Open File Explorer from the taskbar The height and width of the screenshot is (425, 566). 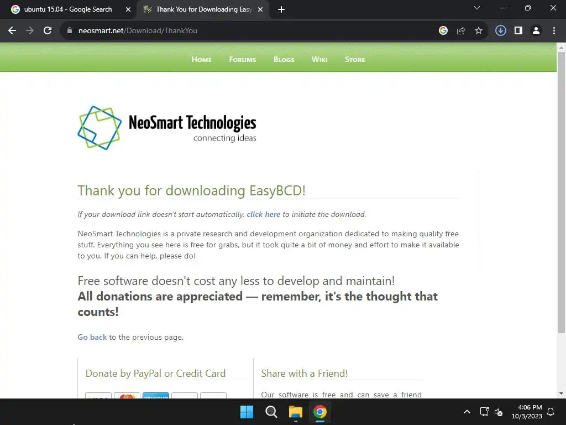(296, 412)
